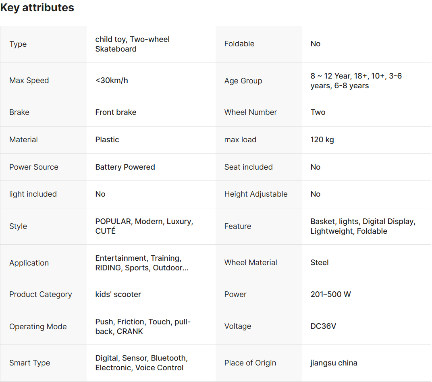Click the Two-wheel Skateboard value
432x382 pixels.
tap(132, 44)
